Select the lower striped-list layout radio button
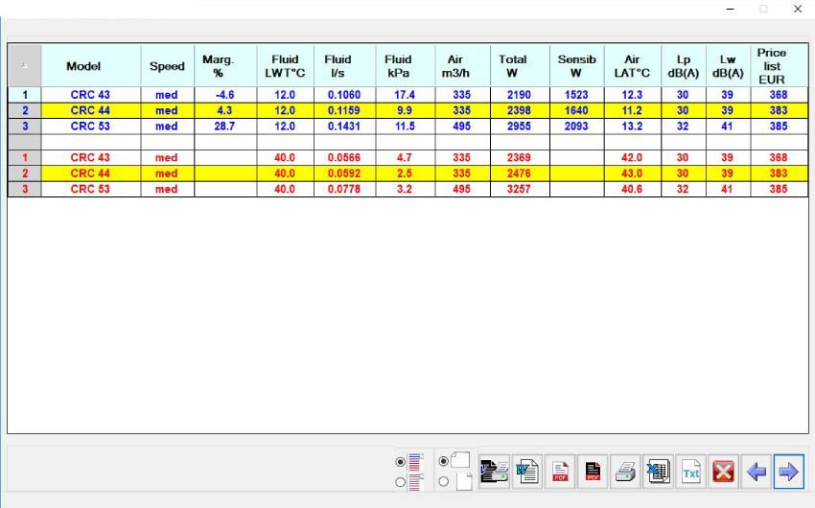815x508 pixels. pyautogui.click(x=400, y=482)
